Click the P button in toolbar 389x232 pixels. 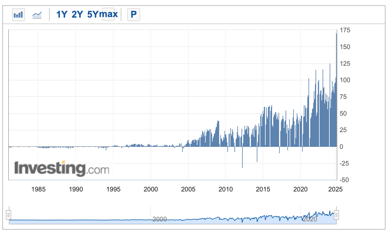click(x=133, y=14)
